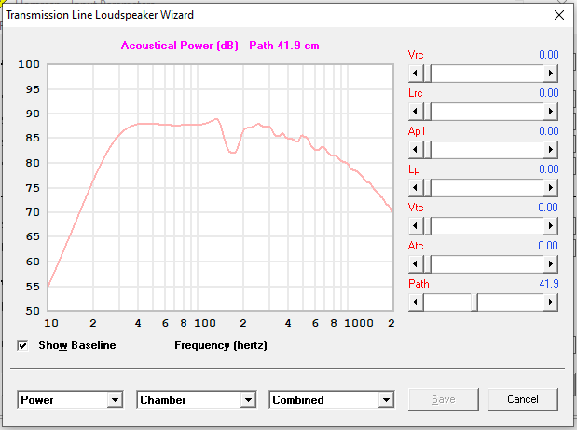Open the Chamber selection dropdown
The width and height of the screenshot is (577, 430).
click(x=248, y=400)
